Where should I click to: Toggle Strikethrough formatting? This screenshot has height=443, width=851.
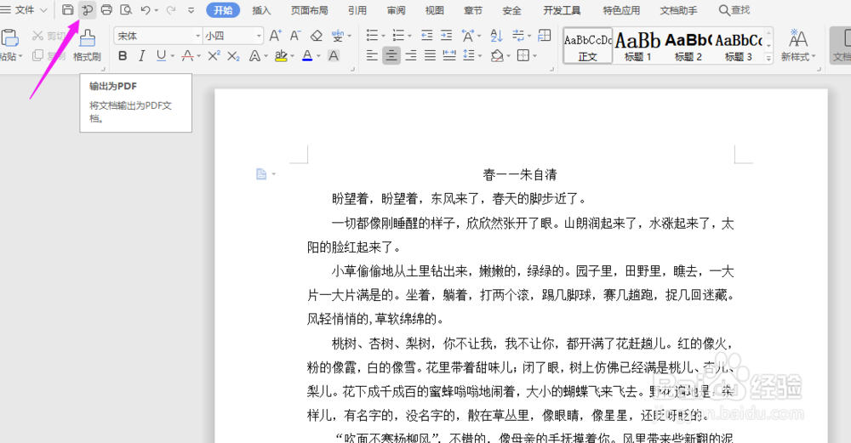tap(188, 55)
